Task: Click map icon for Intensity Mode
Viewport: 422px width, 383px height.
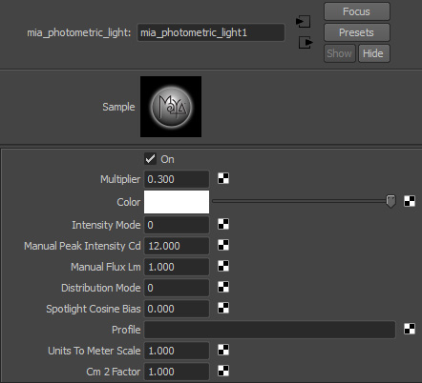Action: pyautogui.click(x=223, y=224)
